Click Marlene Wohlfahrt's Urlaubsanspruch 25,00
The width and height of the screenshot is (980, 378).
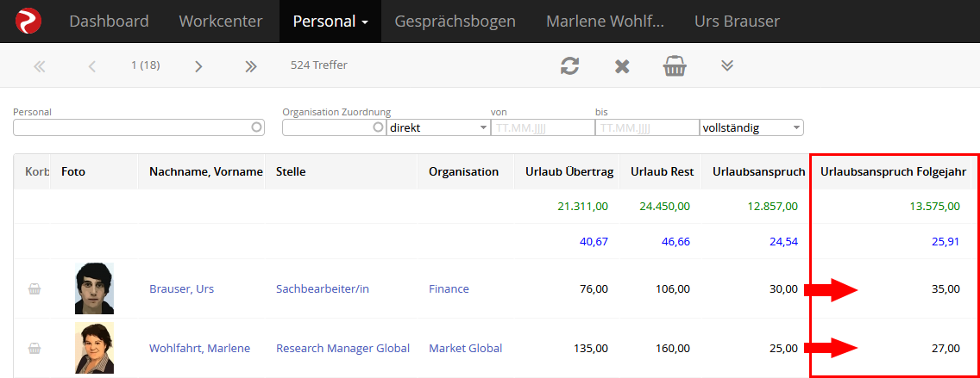(784, 349)
